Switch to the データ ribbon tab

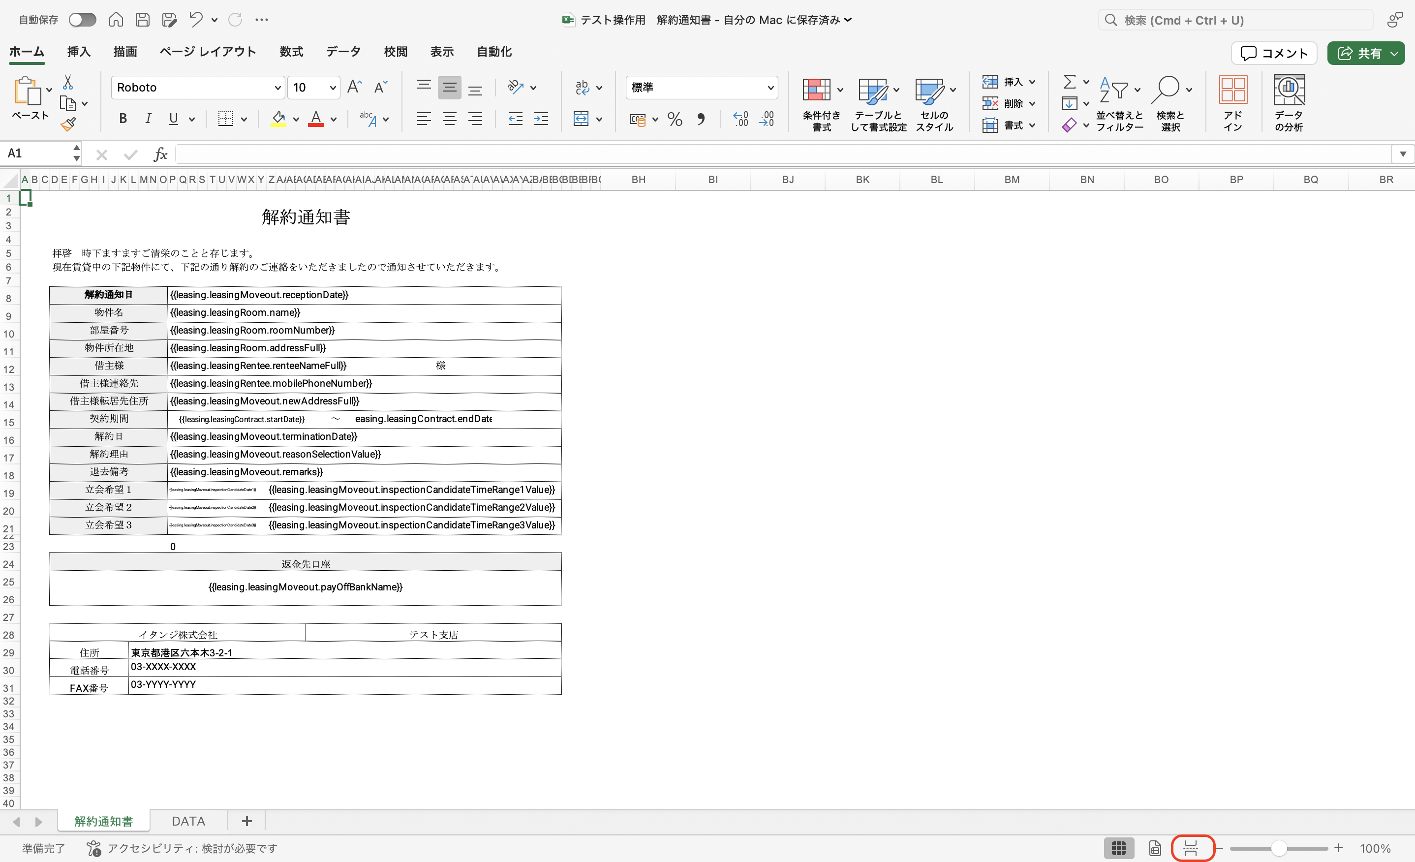tap(343, 52)
